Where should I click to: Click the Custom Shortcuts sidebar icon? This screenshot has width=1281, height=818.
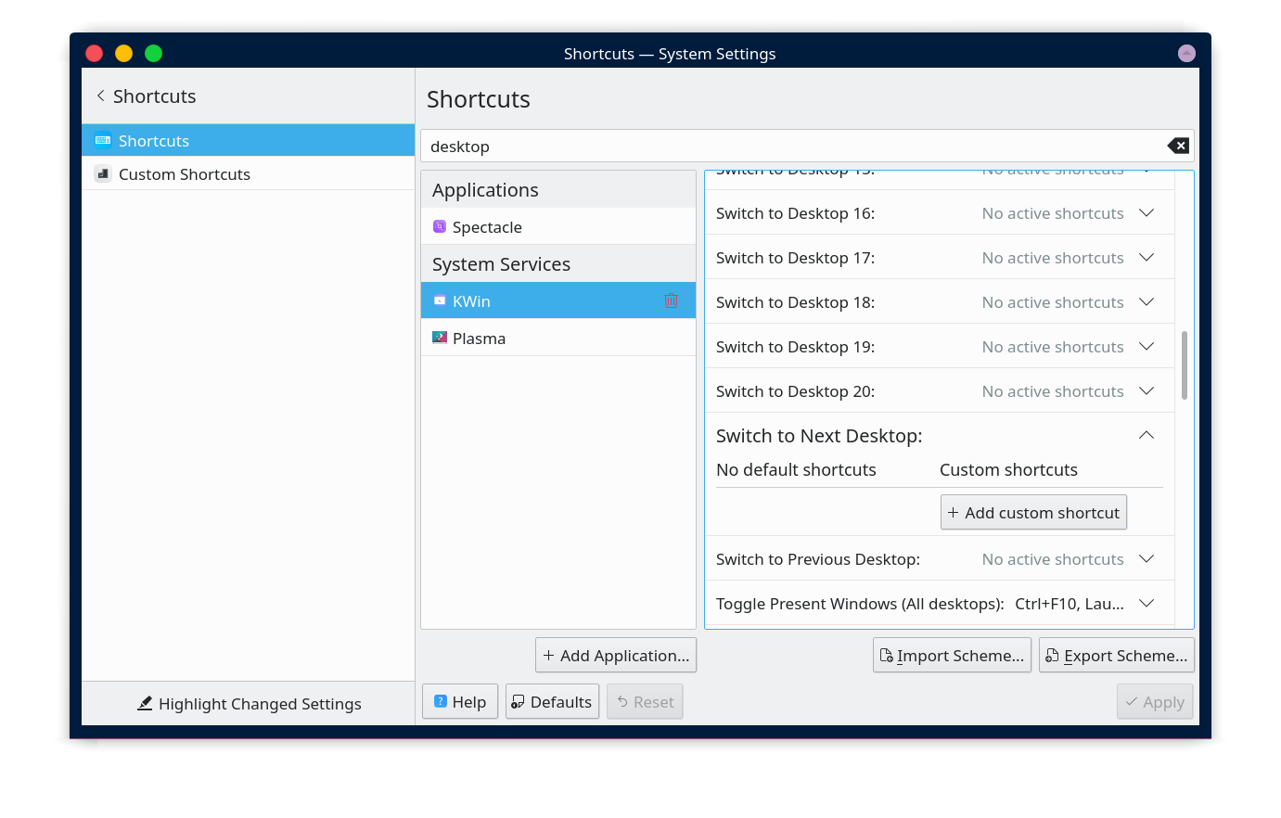pos(103,173)
